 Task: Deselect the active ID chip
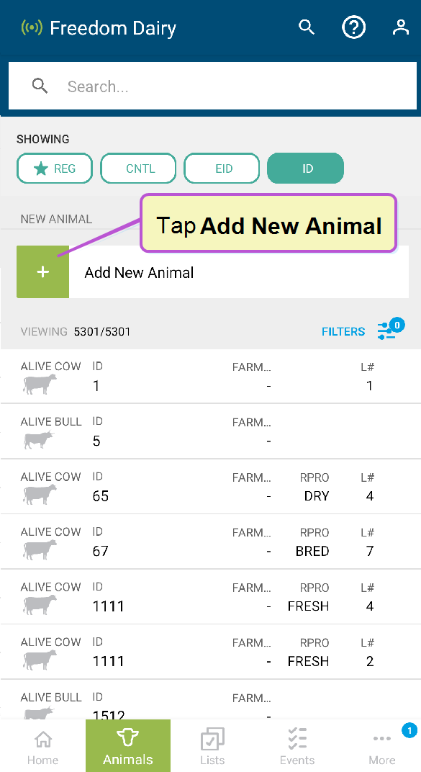pyautogui.click(x=305, y=169)
